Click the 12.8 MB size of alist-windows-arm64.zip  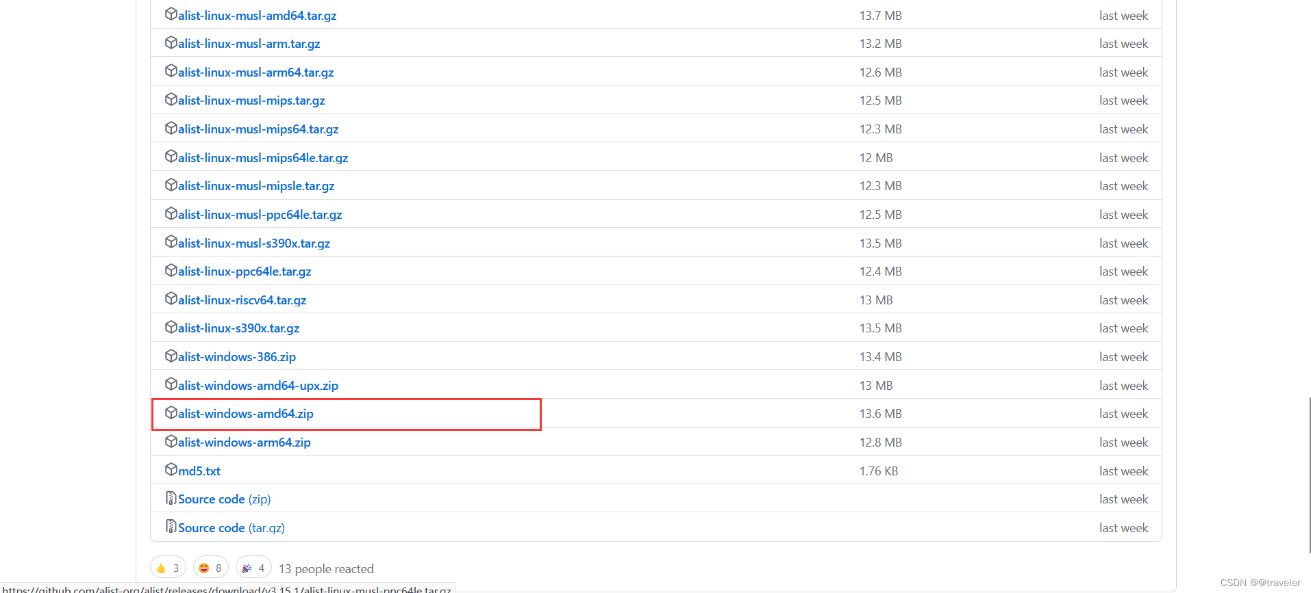[881, 443]
